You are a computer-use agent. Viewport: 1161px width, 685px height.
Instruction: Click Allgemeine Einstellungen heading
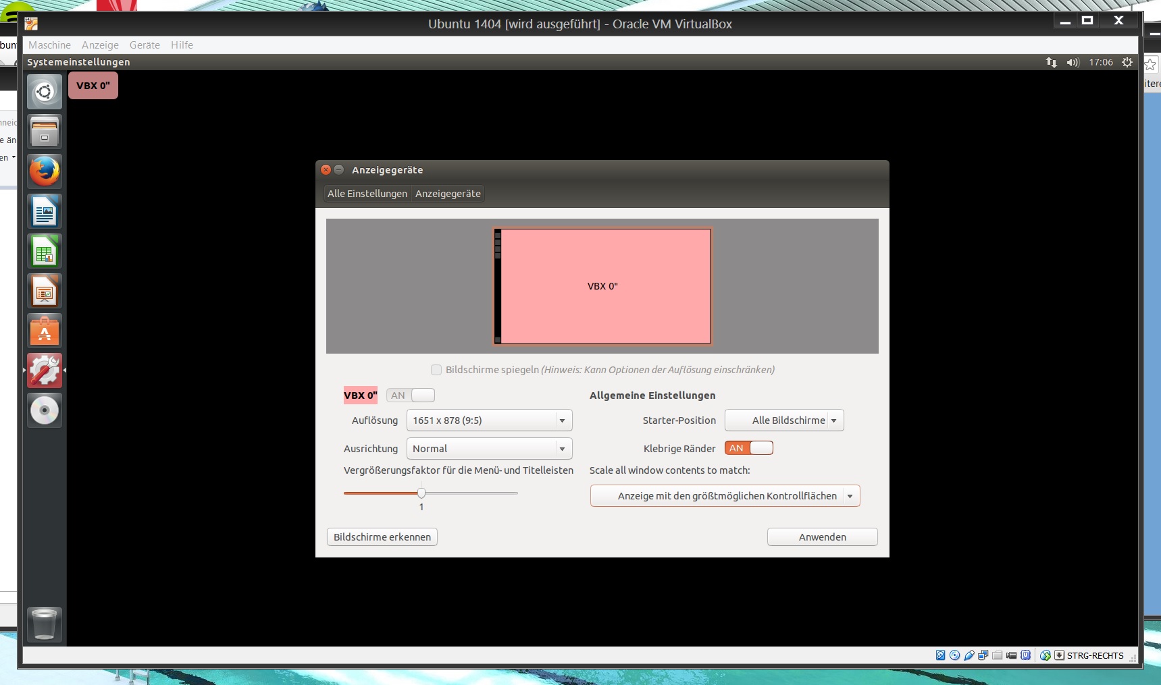652,395
